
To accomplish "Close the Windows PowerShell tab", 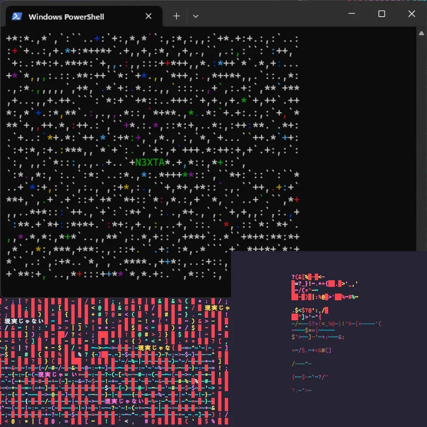I will (x=148, y=16).
